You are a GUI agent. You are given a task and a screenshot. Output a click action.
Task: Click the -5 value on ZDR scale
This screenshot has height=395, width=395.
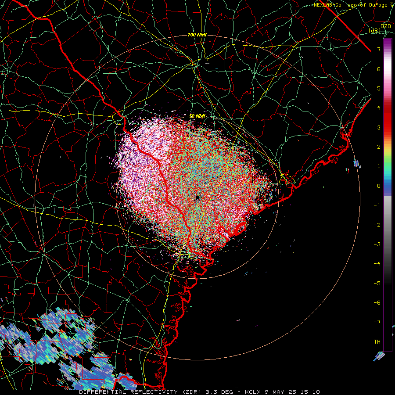tap(377, 283)
